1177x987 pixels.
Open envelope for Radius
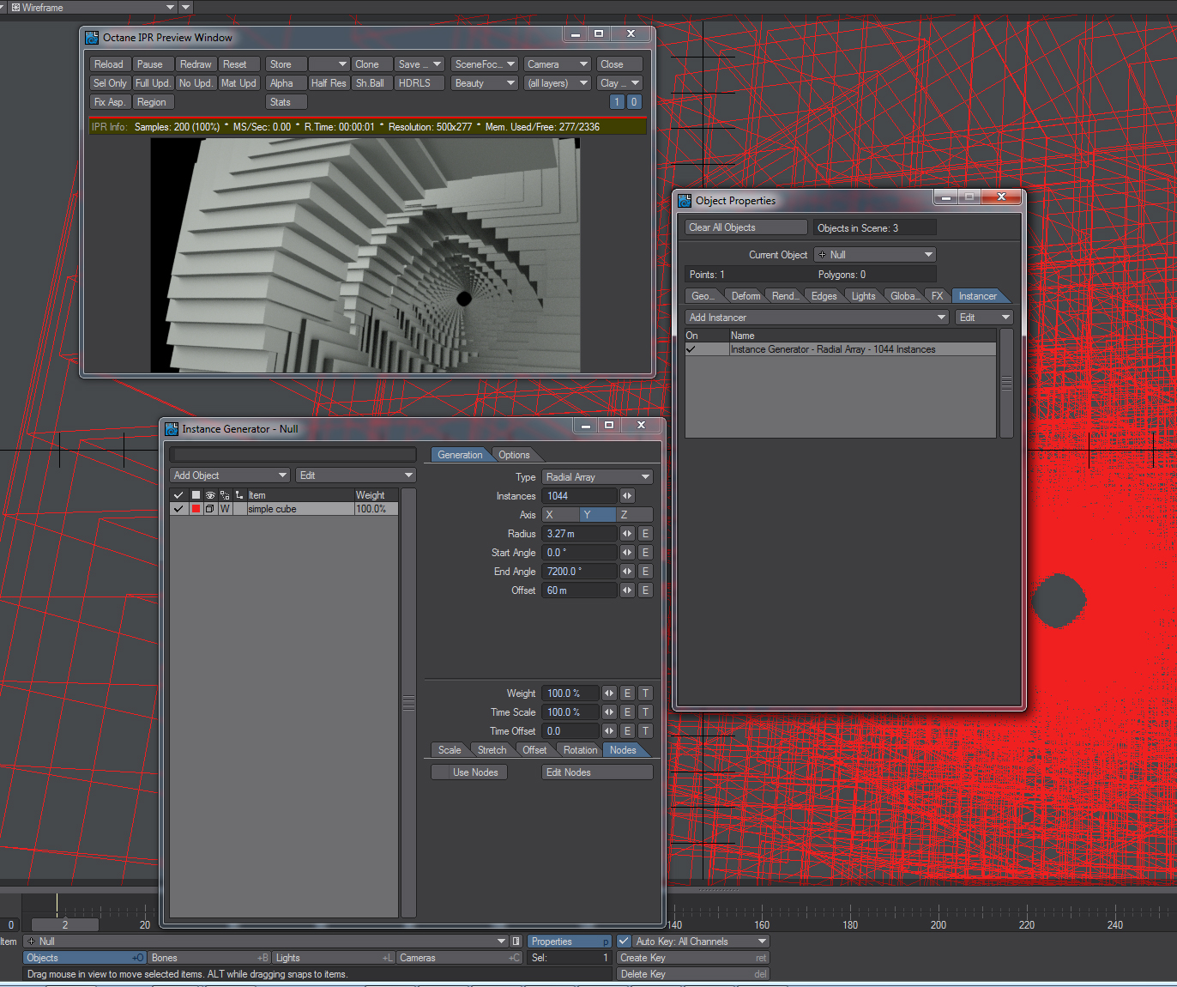pos(645,534)
